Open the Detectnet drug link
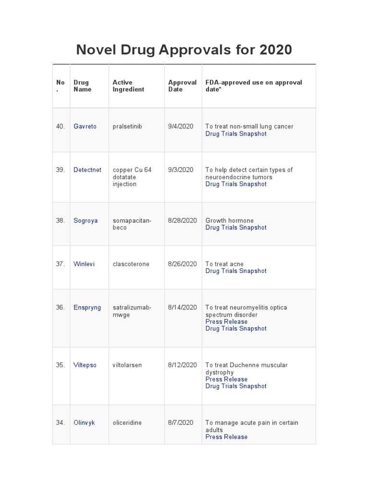 (x=87, y=170)
